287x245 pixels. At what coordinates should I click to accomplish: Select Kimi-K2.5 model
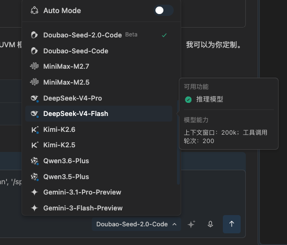point(99,145)
